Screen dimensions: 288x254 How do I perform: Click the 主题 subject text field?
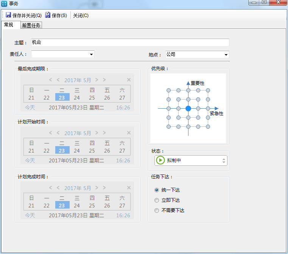tap(130, 42)
